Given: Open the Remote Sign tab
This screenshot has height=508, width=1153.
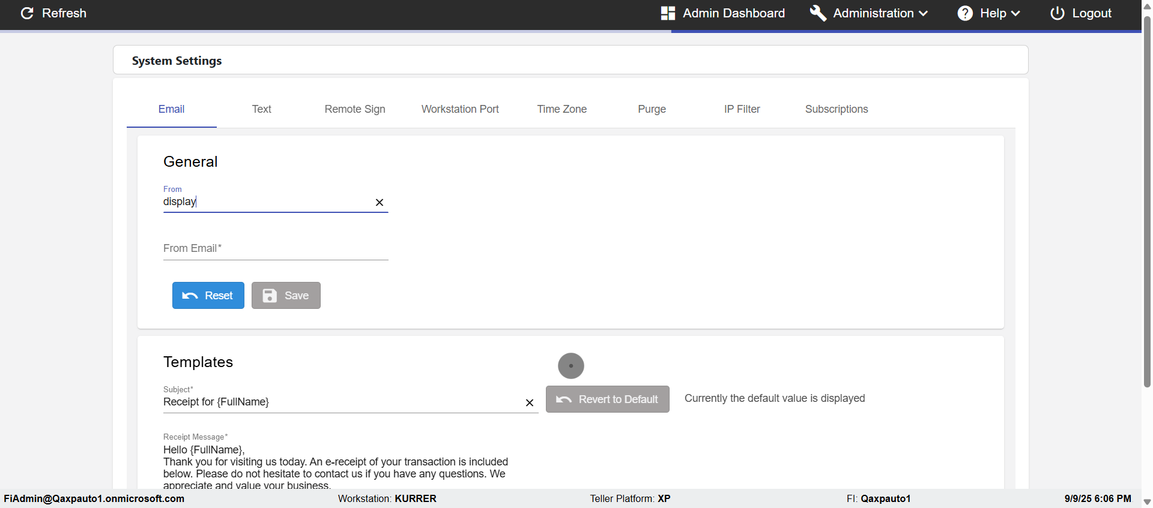Looking at the screenshot, I should [355, 109].
